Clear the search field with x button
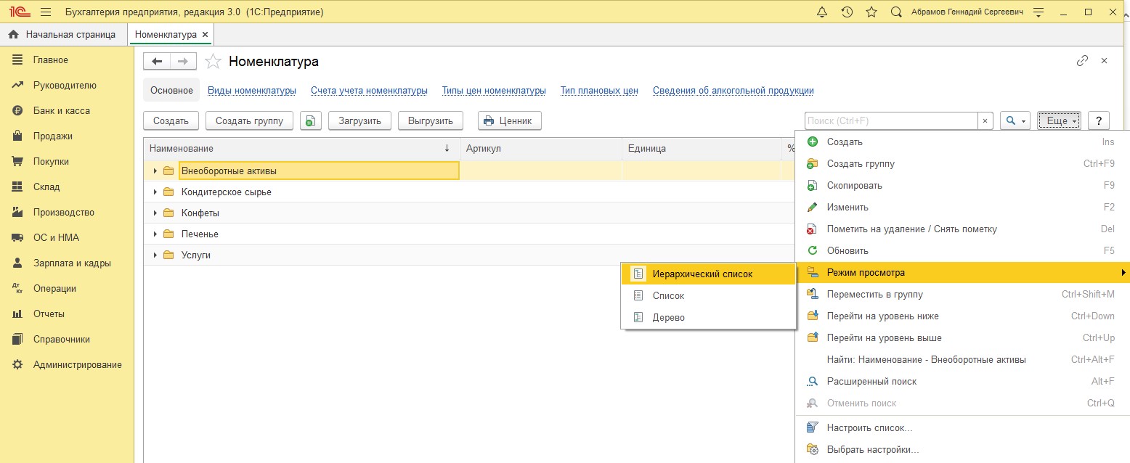Screen dimensions: 1130x463 985,121
